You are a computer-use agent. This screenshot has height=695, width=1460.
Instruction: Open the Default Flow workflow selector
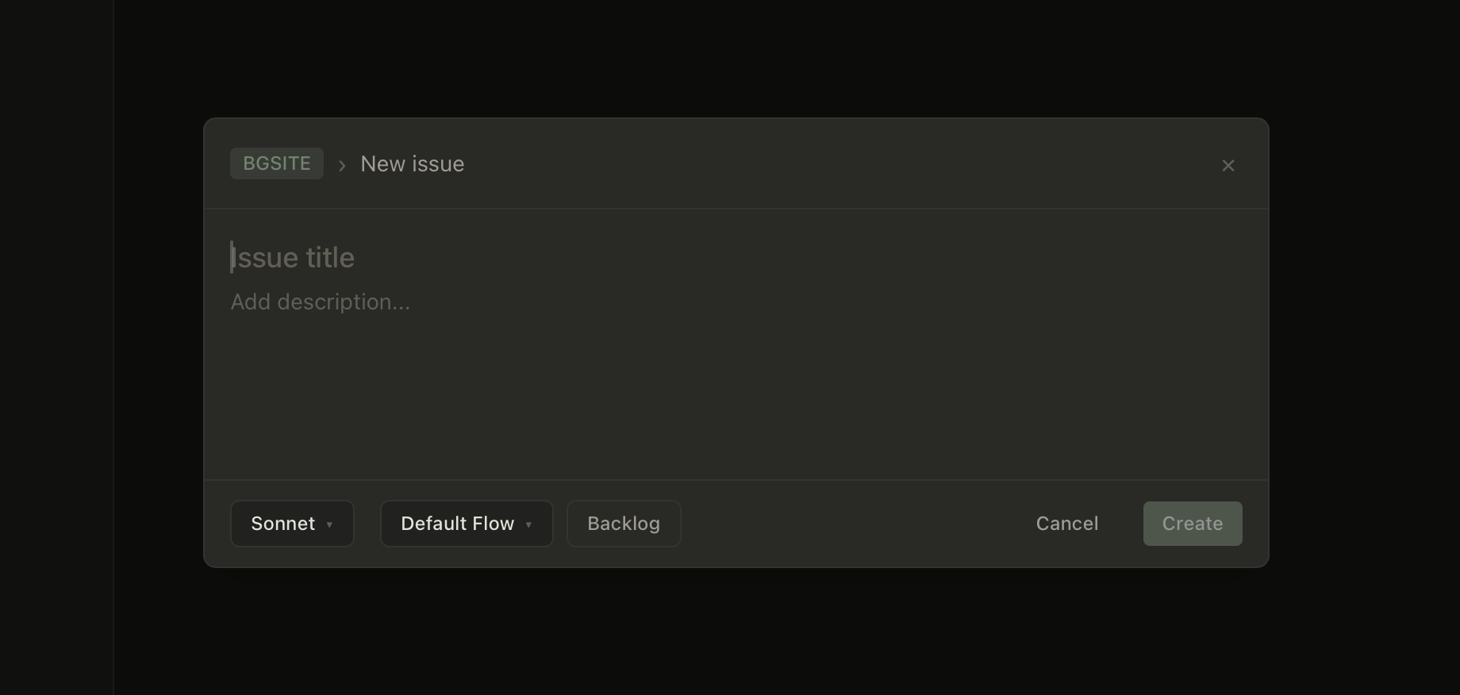click(466, 524)
